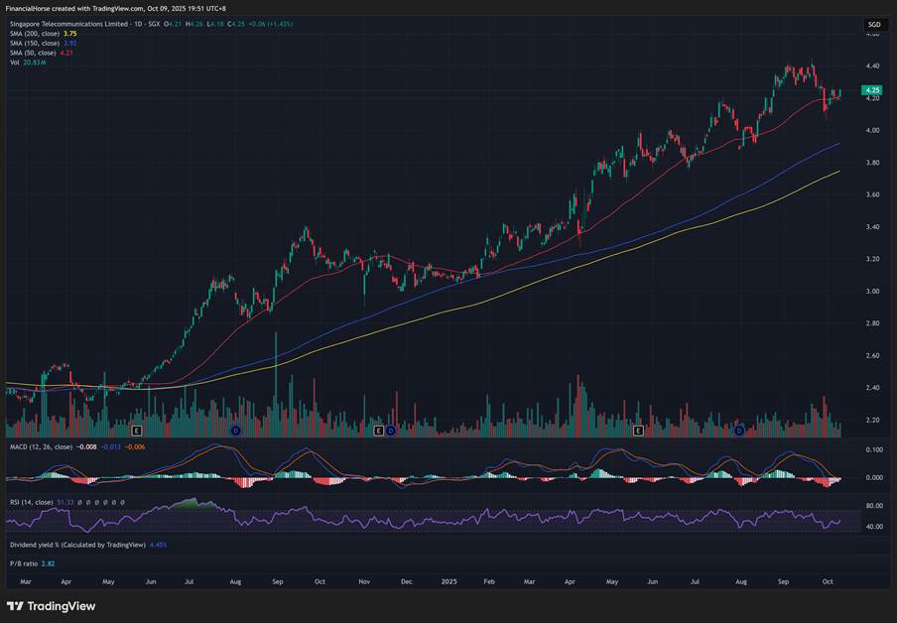Image resolution: width=897 pixels, height=623 pixels.
Task: Click the P/B ratio indicator label
Action: click(26, 562)
